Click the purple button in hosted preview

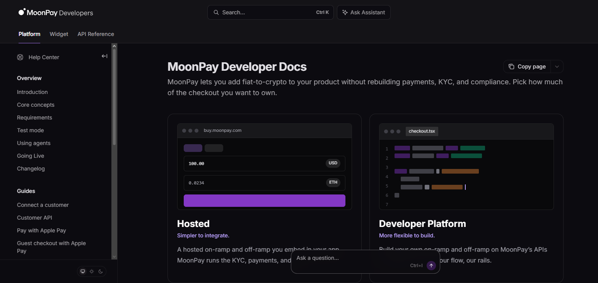265,201
